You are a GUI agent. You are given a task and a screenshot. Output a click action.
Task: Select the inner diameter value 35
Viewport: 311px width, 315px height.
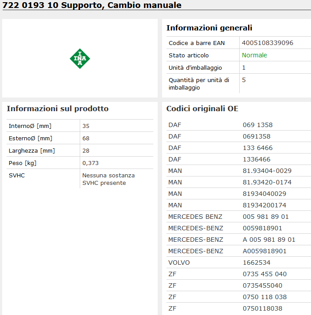pyautogui.click(x=86, y=126)
